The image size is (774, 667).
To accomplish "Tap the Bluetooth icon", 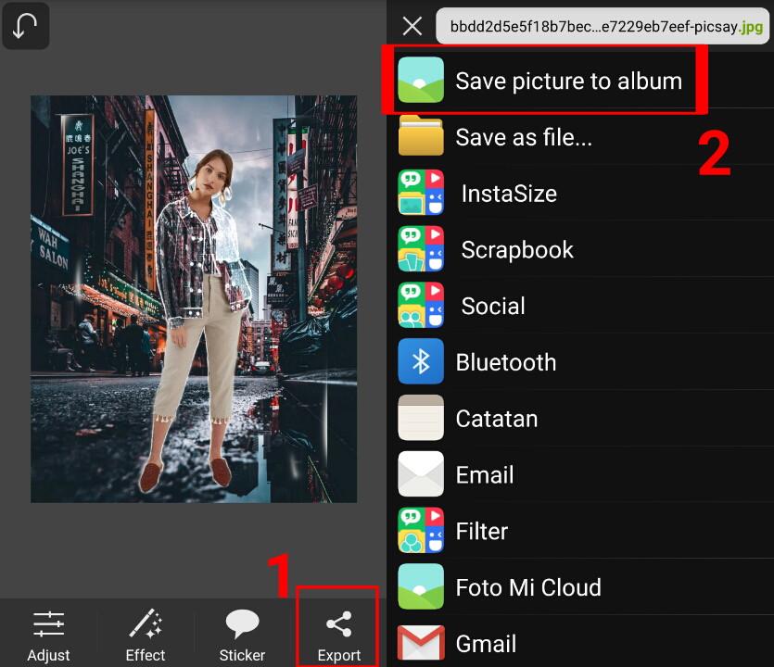I will [421, 361].
